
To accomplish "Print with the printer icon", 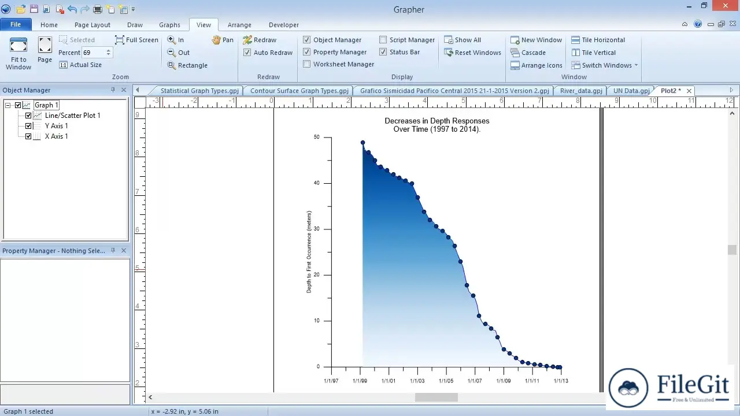I will (98, 9).
